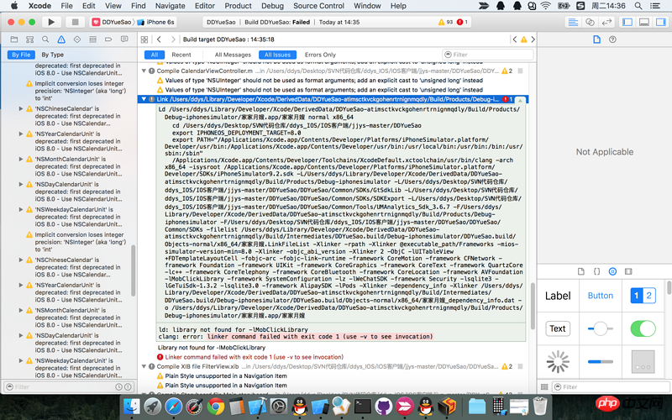Viewport: 672px width, 420px height.
Task: Go forward with the right chevron in jump bar
Action: (173, 39)
